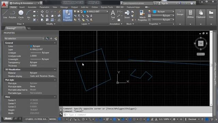
Task: Open the Drafting & Annotation workspace dropdown
Action: [x=25, y=3]
